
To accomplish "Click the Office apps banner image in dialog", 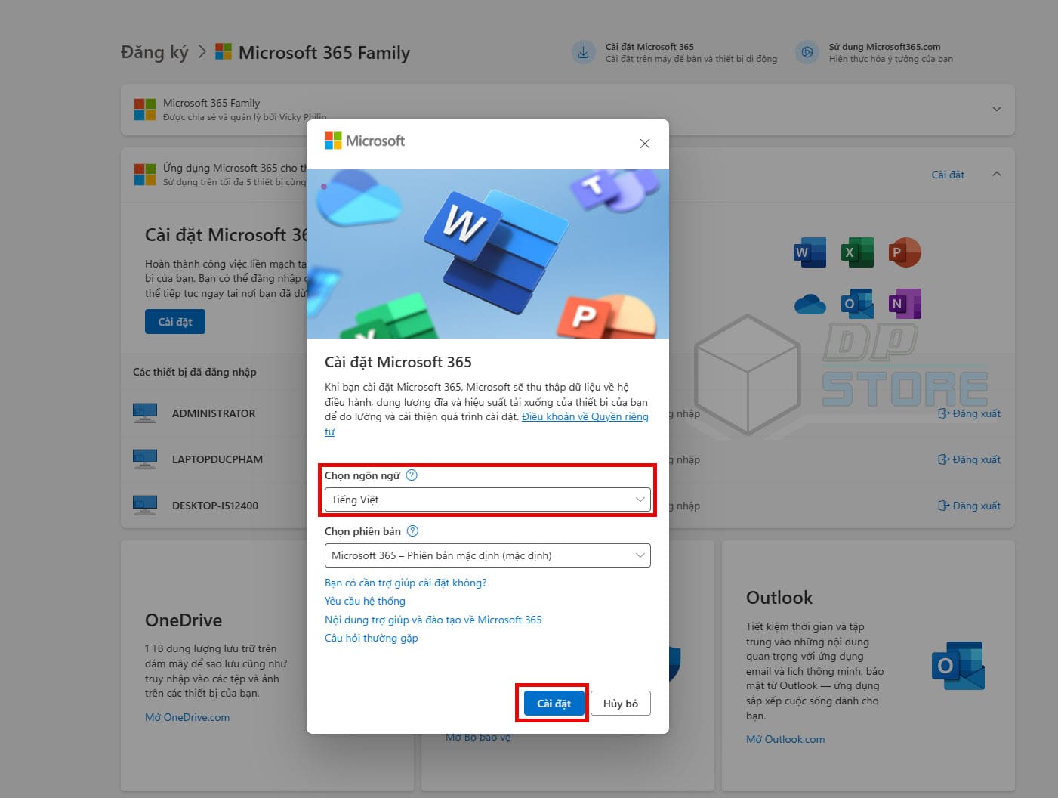I will [x=488, y=254].
